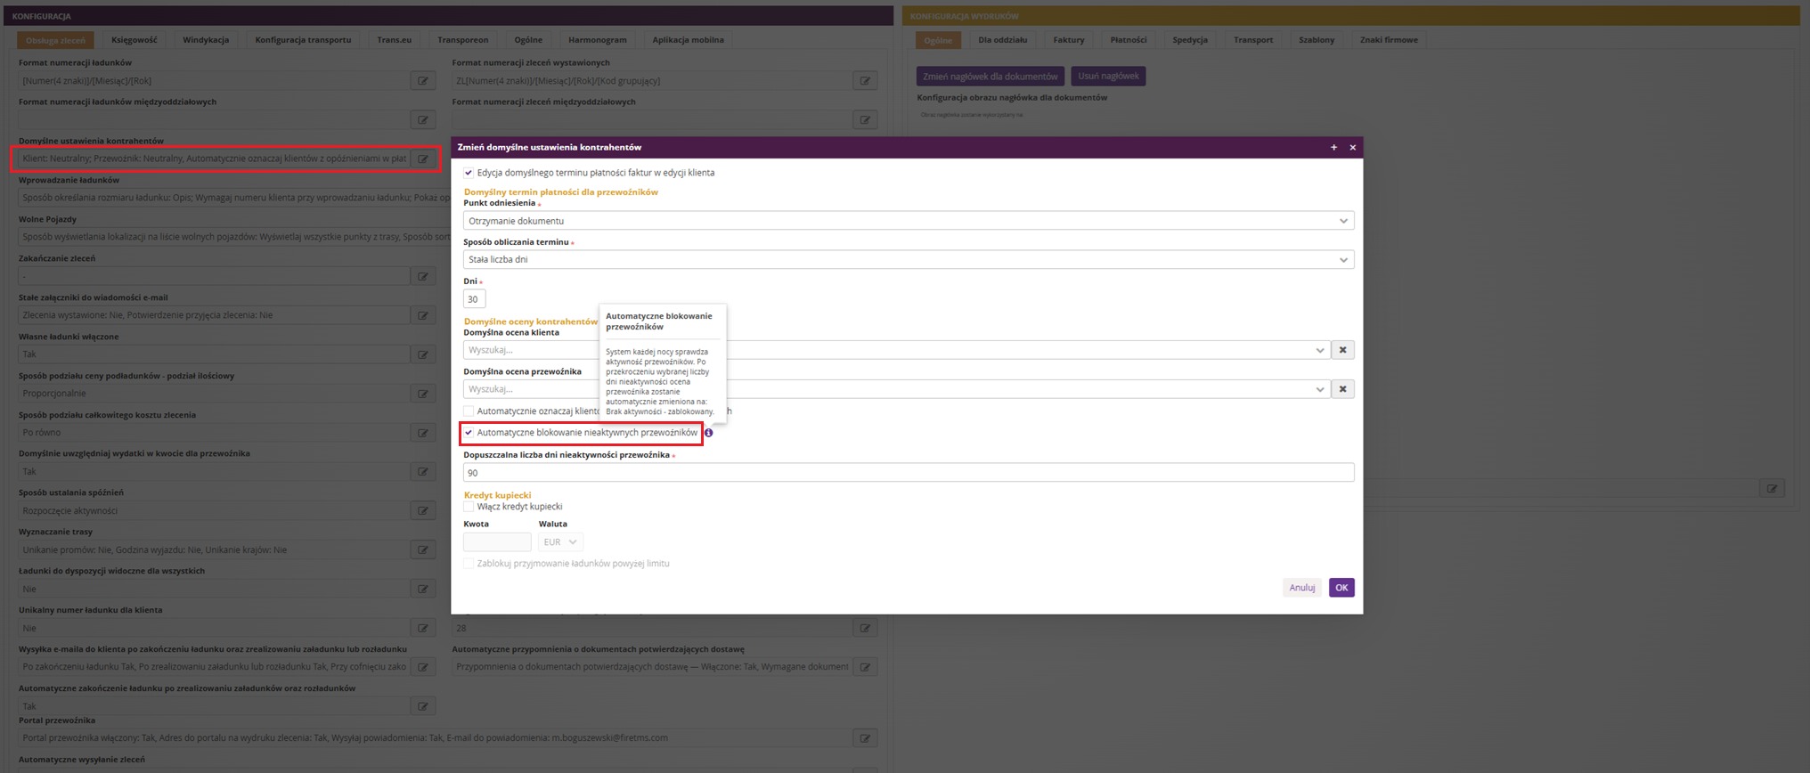Toggle Edycja domyślnego terminu płatności faktur checkbox
This screenshot has width=1810, height=773.
[x=469, y=173]
